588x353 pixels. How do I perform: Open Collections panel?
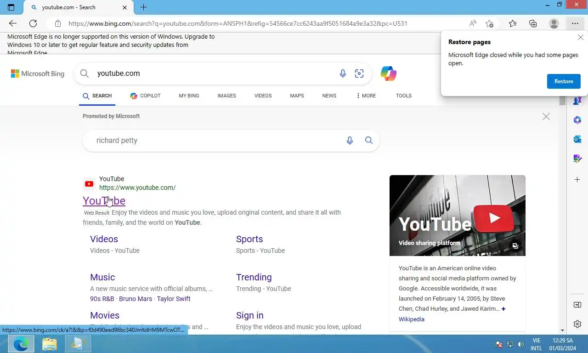pos(533,23)
